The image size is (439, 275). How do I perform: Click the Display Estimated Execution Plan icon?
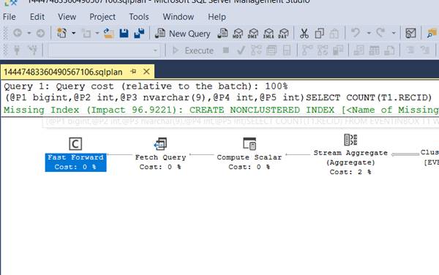click(x=256, y=50)
